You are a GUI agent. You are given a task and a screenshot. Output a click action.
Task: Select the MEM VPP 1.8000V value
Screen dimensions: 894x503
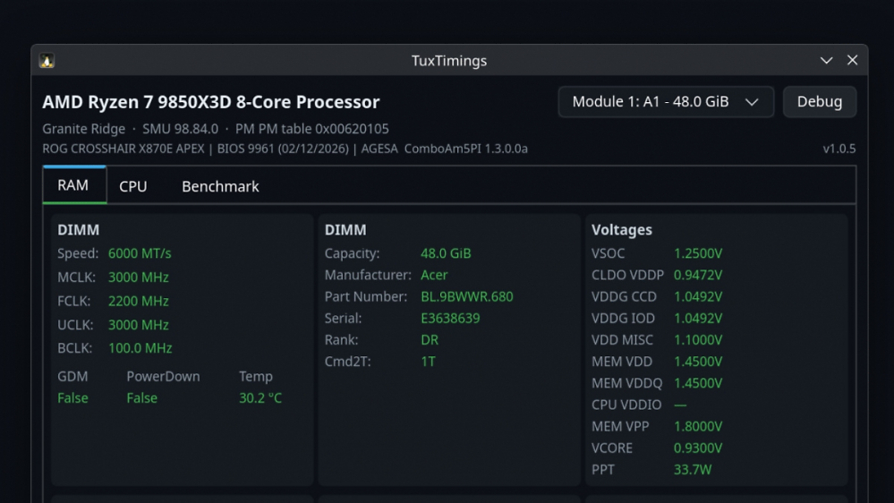tap(698, 427)
